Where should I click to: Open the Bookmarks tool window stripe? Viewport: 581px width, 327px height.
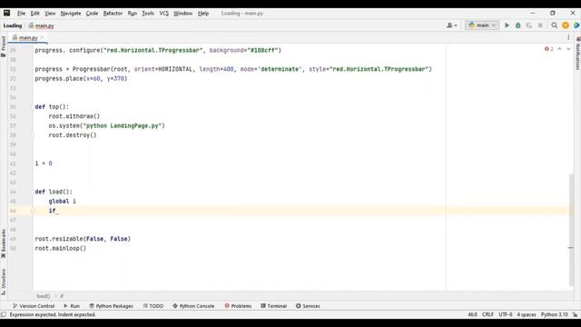pos(4,243)
